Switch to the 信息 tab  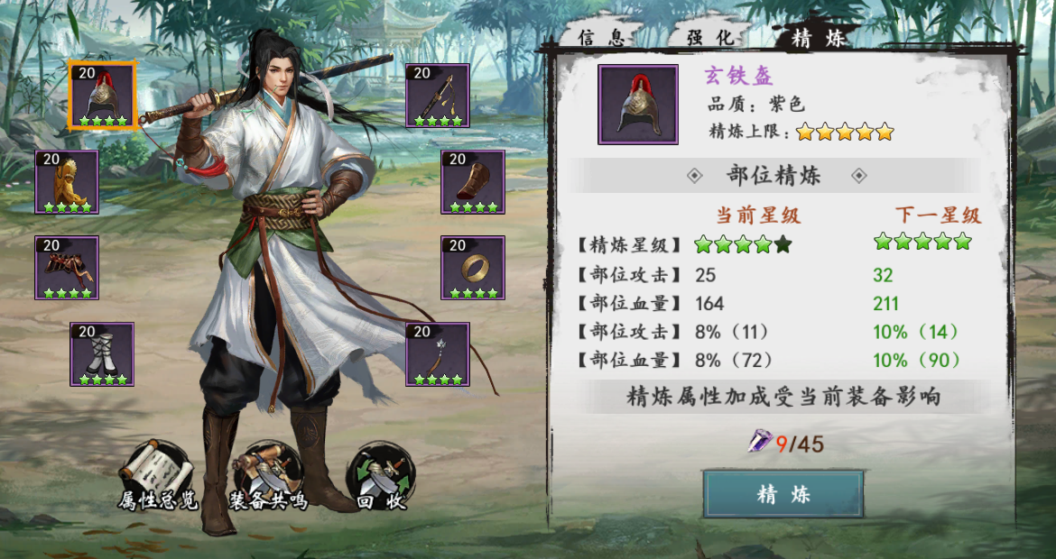601,37
